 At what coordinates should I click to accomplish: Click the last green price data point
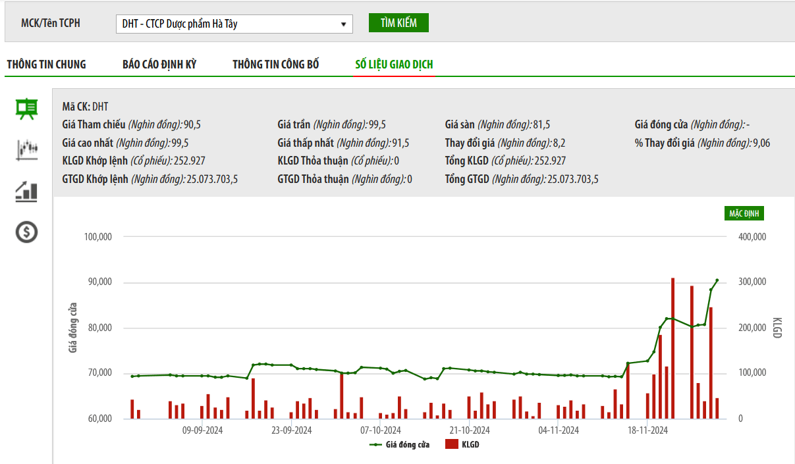[717, 280]
